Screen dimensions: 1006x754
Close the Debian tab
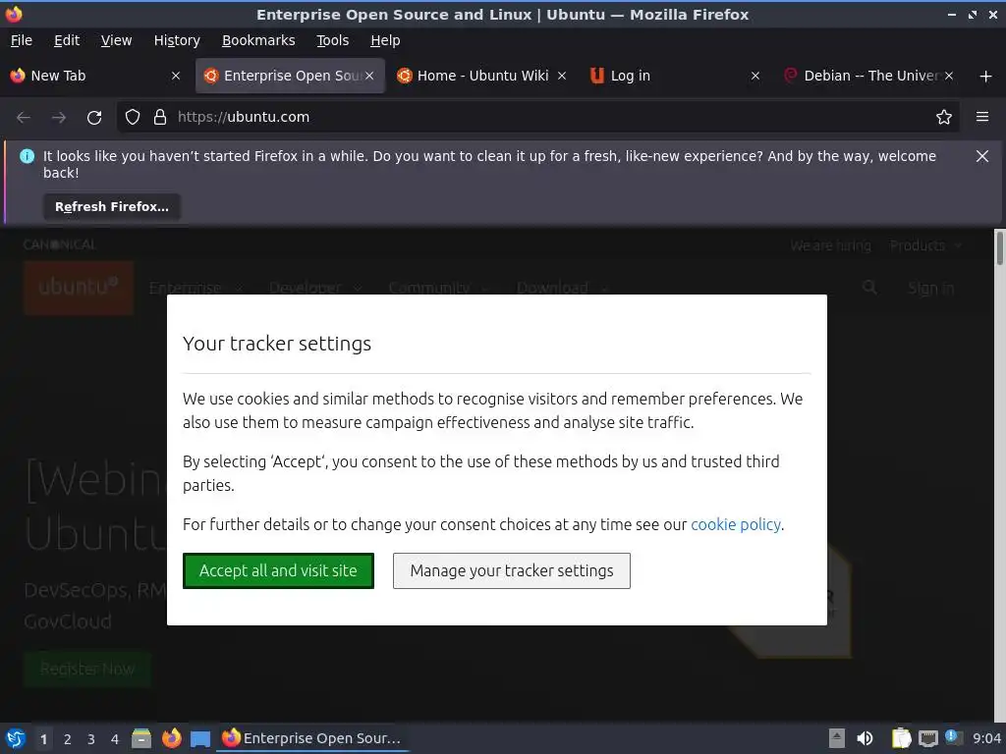point(948,76)
